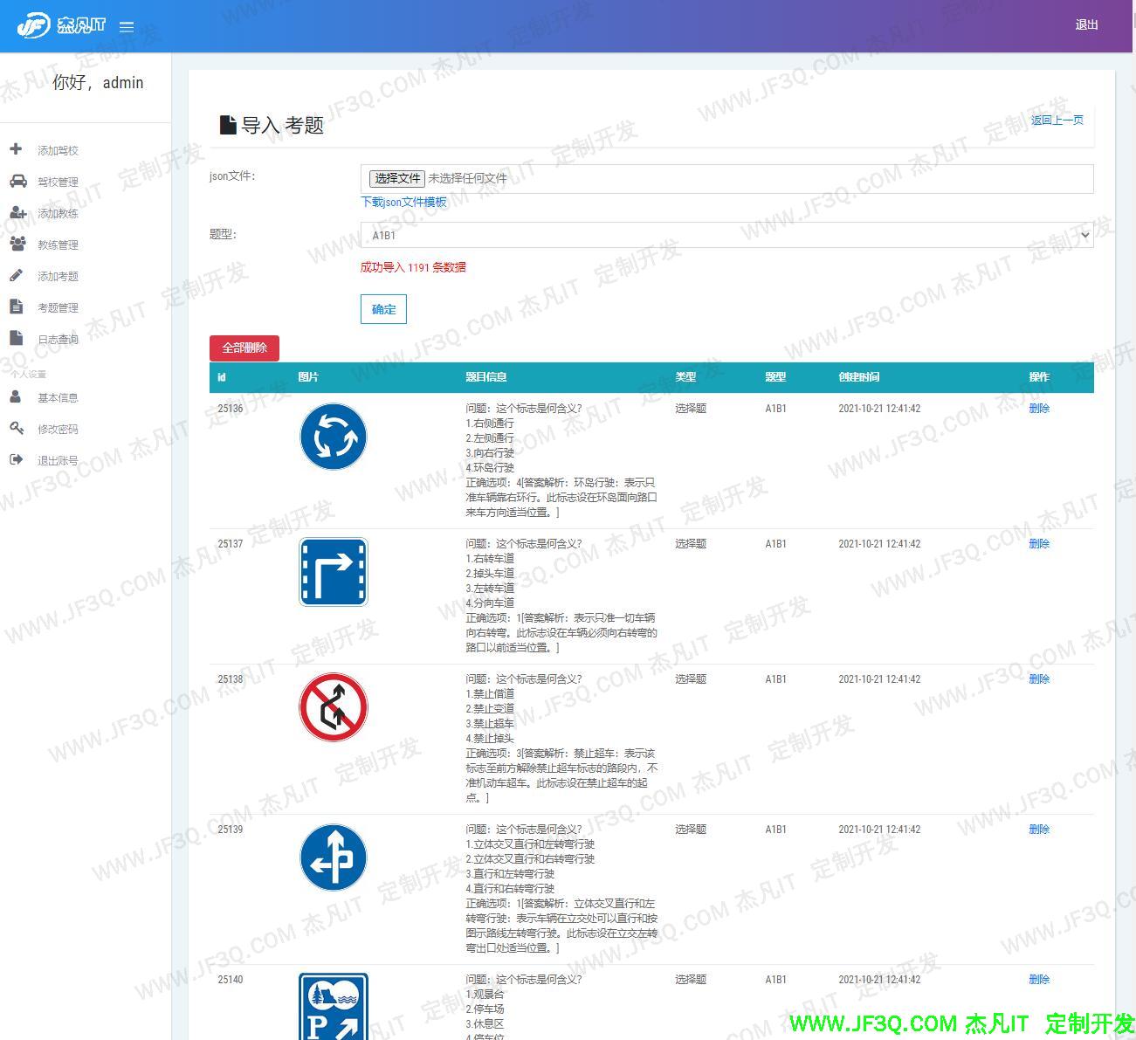Viewport: 1136px width, 1040px height.
Task: Delete question row 25137
Action: 1038,543
